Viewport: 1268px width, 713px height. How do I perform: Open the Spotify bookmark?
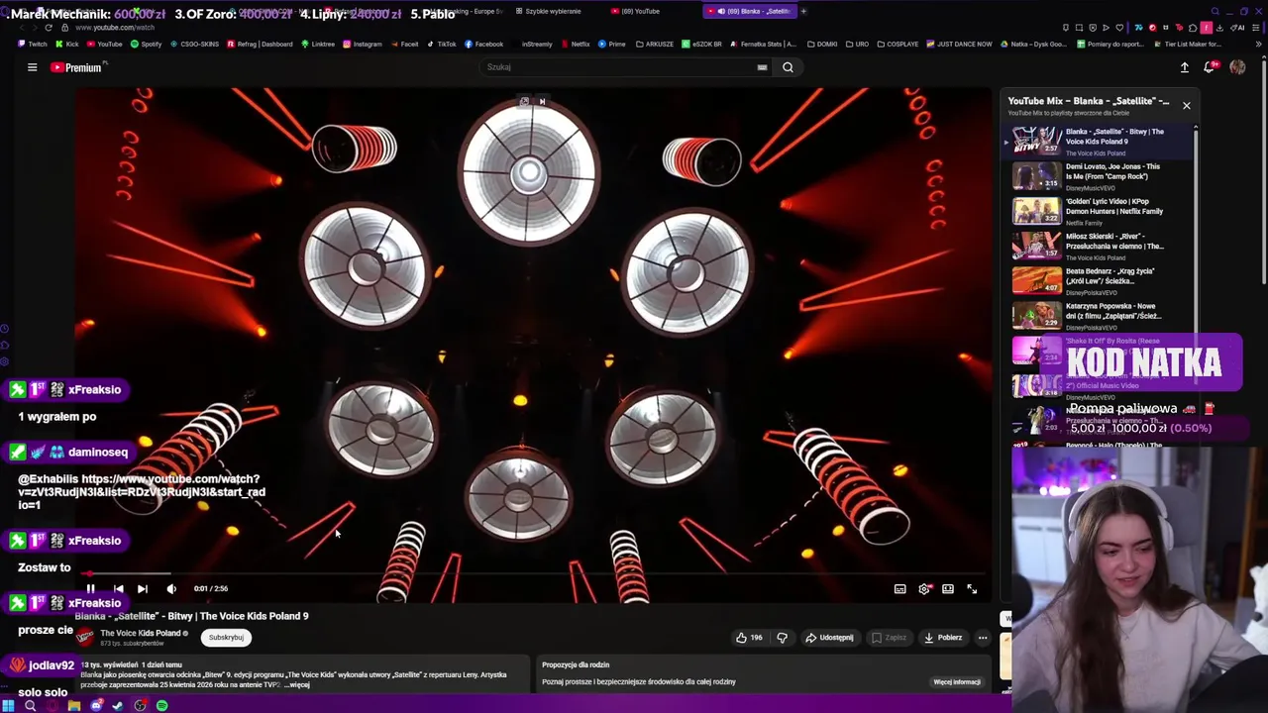146,44
